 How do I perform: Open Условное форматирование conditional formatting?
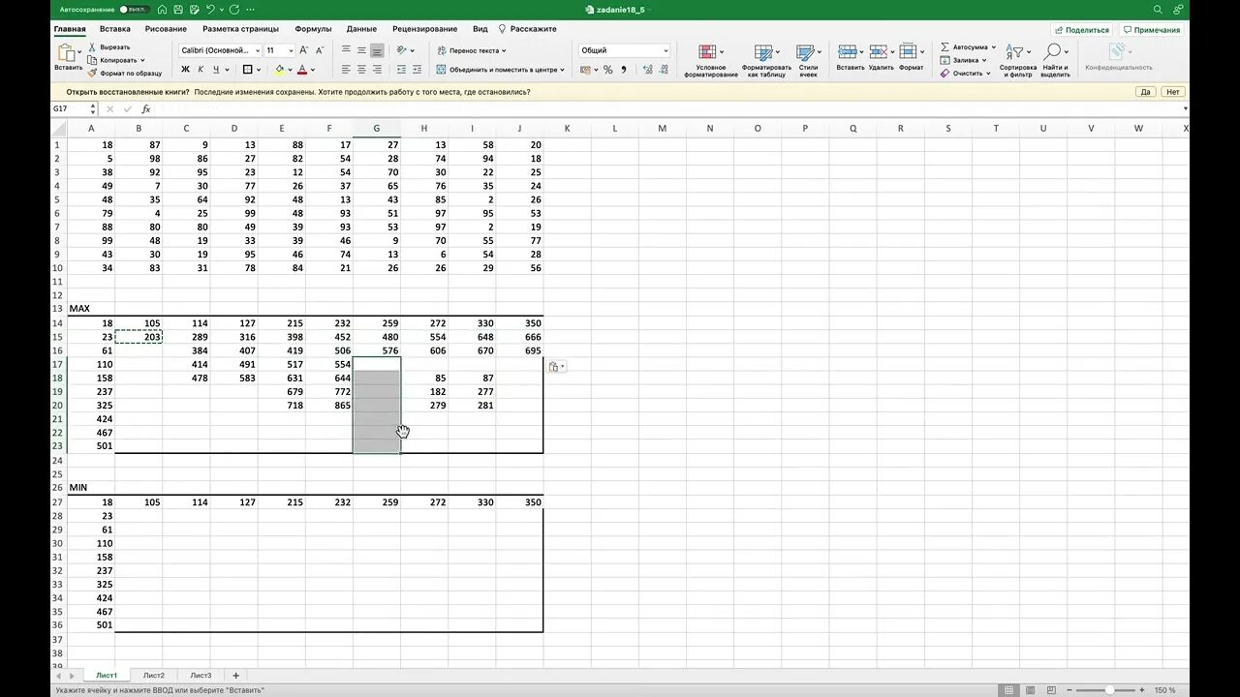click(710, 60)
